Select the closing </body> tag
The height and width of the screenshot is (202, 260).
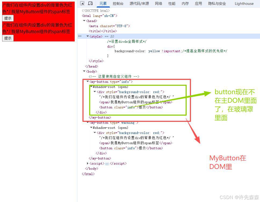click(92, 169)
